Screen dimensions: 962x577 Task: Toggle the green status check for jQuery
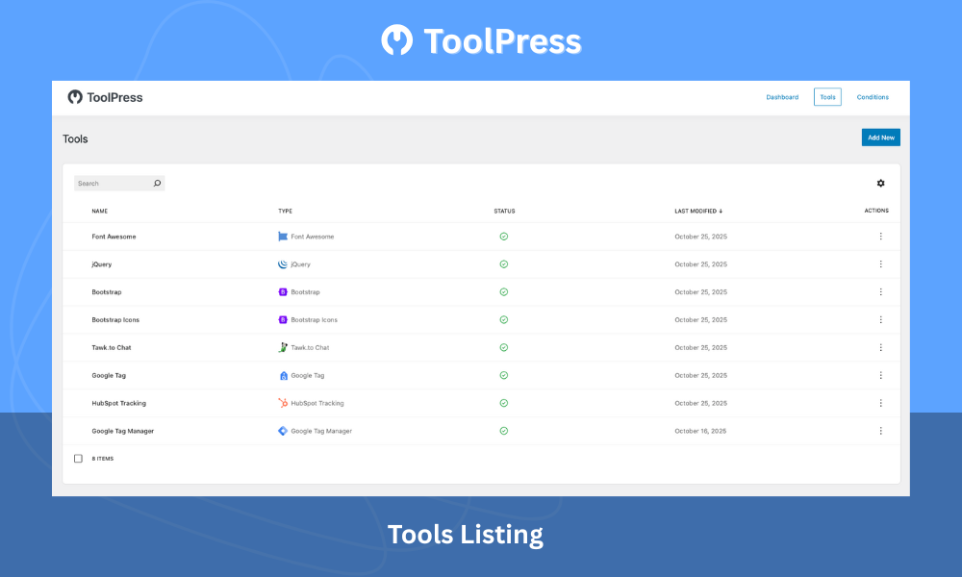[x=503, y=264]
